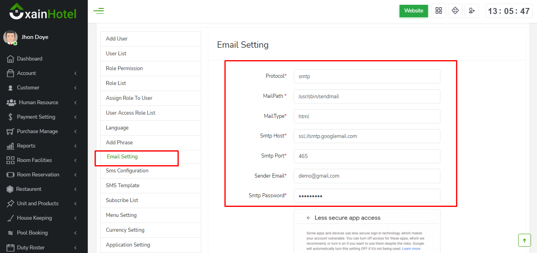This screenshot has height=253, width=537.
Task: Expand the Human Resource submenu
Action: (40, 103)
